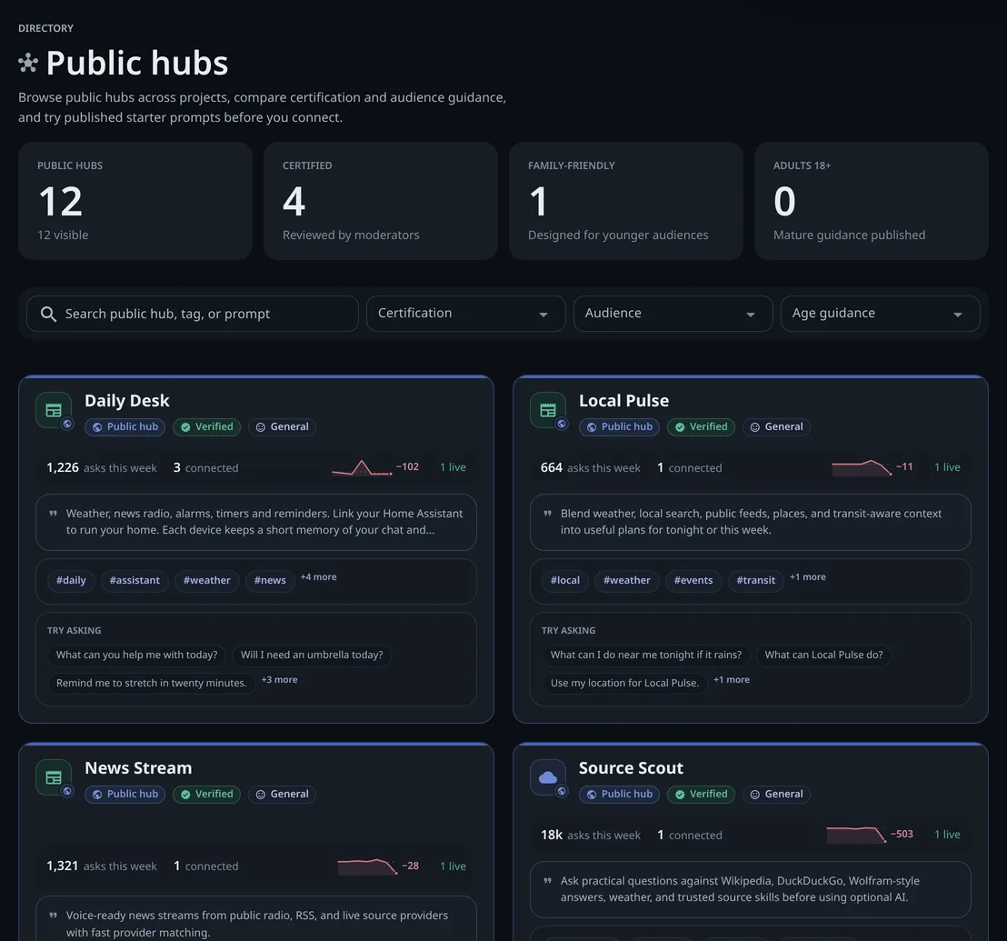
Task: Click the Verified badge on Daily Desk
Action: [207, 427]
